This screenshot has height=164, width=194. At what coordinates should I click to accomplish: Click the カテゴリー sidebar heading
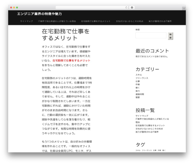point(147,69)
